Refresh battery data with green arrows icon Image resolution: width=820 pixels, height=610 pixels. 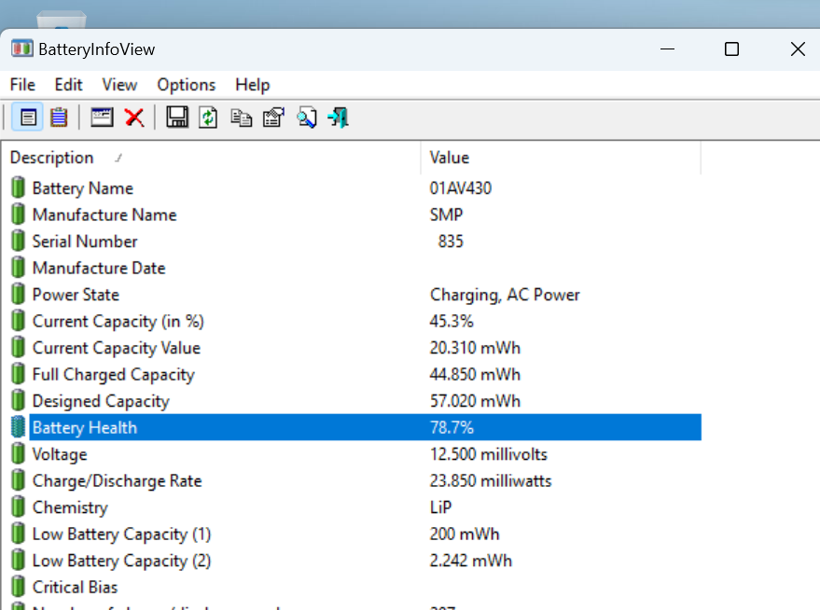(x=208, y=118)
